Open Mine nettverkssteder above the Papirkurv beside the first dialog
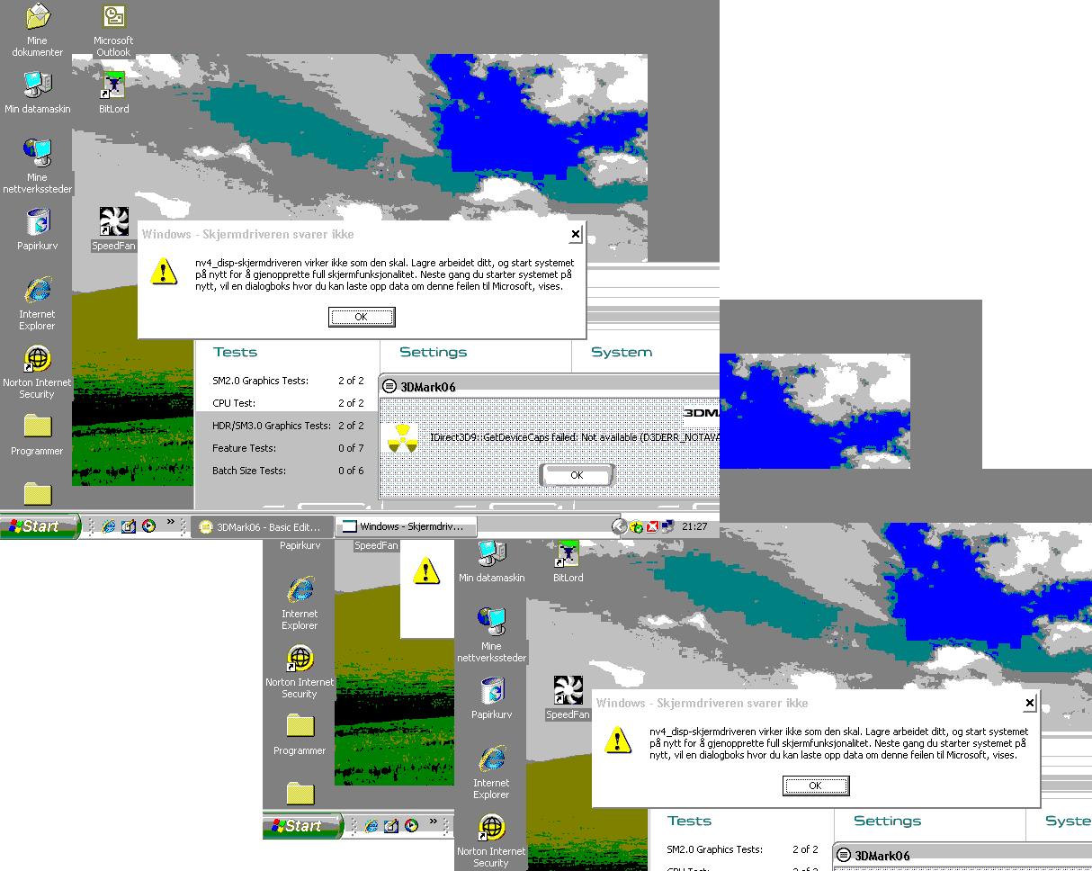The width and height of the screenshot is (1092, 871). click(x=37, y=166)
